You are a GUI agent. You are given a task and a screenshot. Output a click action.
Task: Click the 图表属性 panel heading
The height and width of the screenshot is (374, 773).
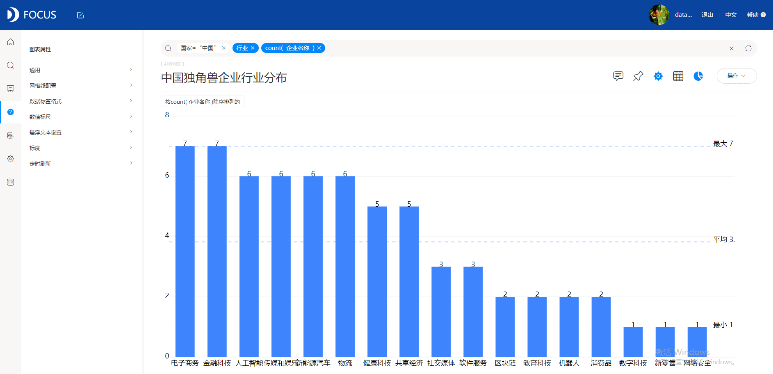click(x=40, y=49)
